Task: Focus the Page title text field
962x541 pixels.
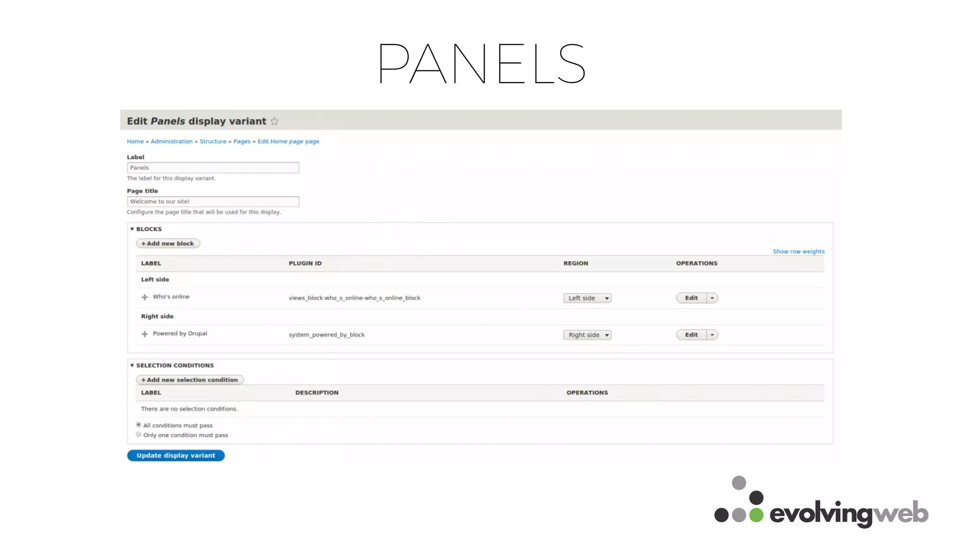Action: point(213,201)
